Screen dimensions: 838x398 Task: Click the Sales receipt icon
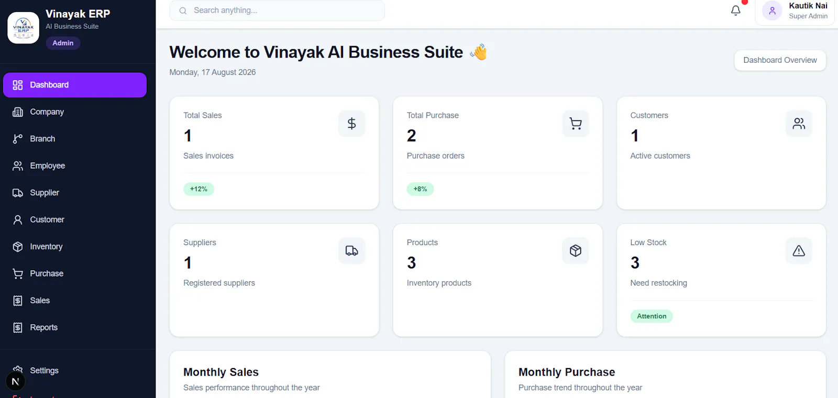click(x=18, y=301)
